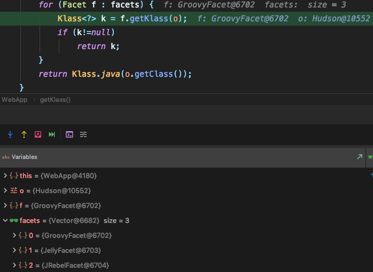Click getKlass() in the breadcrumb bar
The height and width of the screenshot is (272, 373).
point(55,100)
